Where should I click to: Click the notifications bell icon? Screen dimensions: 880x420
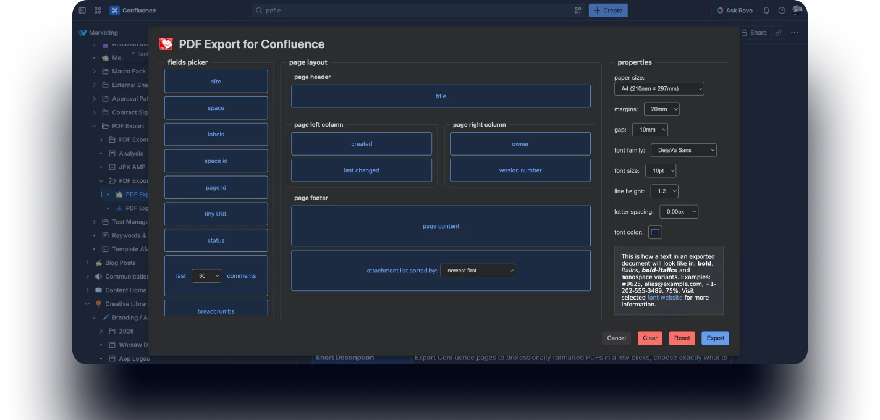[766, 10]
